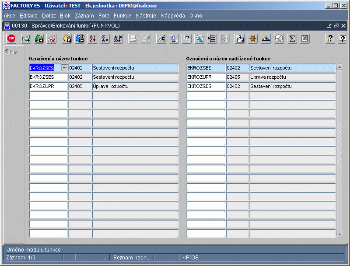Click the single printer icon

(x=133, y=38)
